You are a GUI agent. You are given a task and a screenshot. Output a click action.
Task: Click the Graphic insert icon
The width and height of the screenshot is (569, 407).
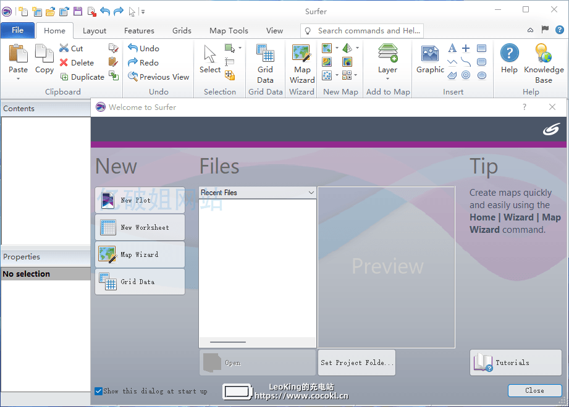coord(430,54)
